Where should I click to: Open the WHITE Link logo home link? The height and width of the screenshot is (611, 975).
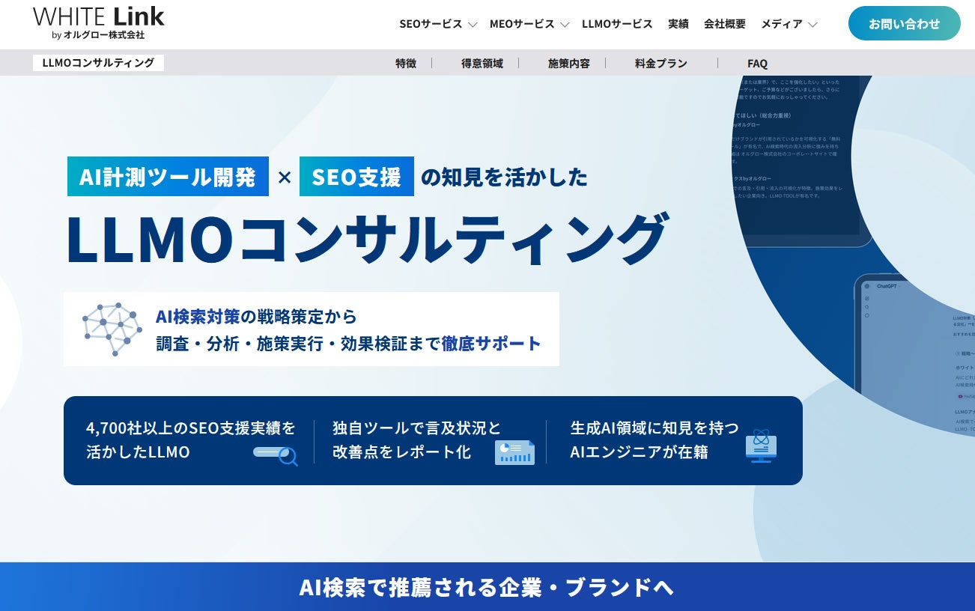[99, 22]
